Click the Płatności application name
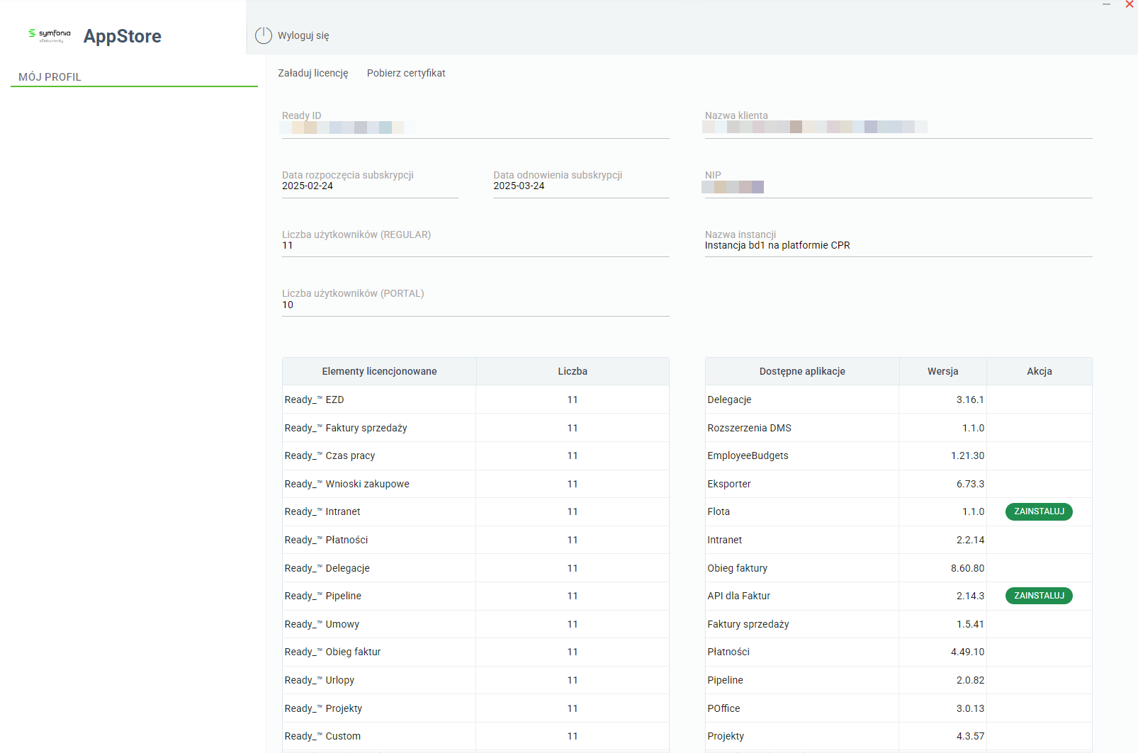This screenshot has height=753, width=1138. pyautogui.click(x=728, y=652)
